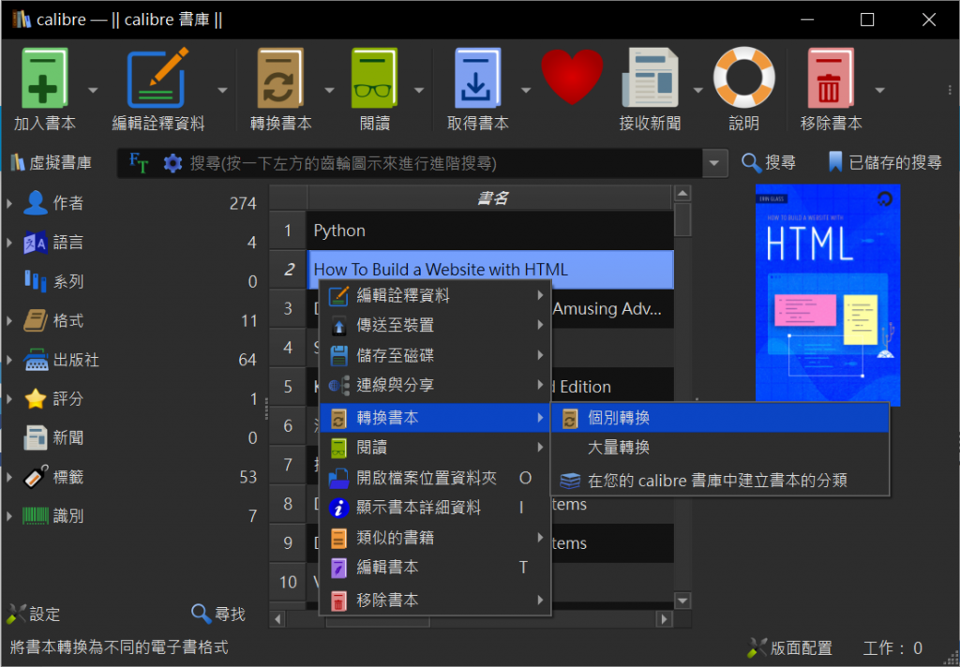Expand the 格式 formats category

(x=9, y=320)
